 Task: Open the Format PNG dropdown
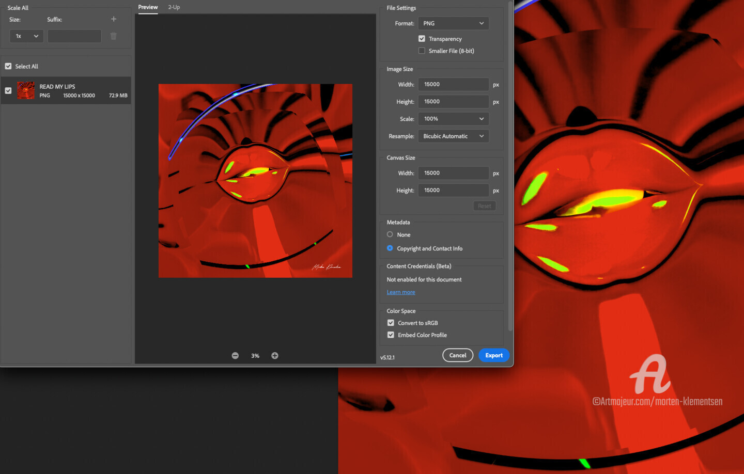(x=453, y=23)
